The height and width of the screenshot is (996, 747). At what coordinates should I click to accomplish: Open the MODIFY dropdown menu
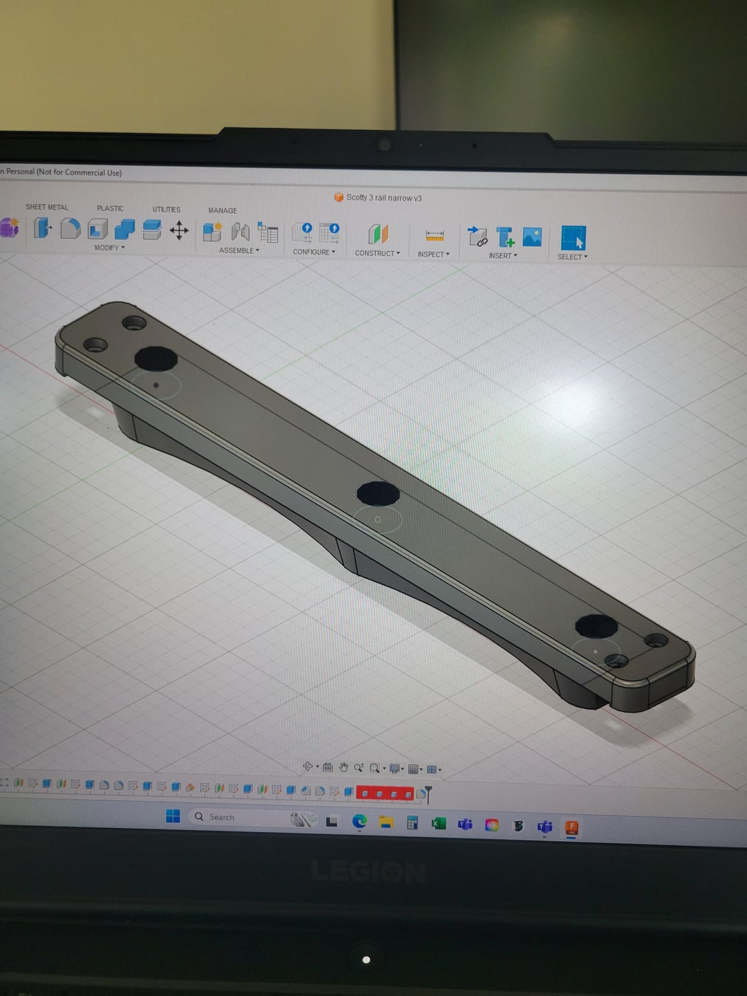pos(109,248)
